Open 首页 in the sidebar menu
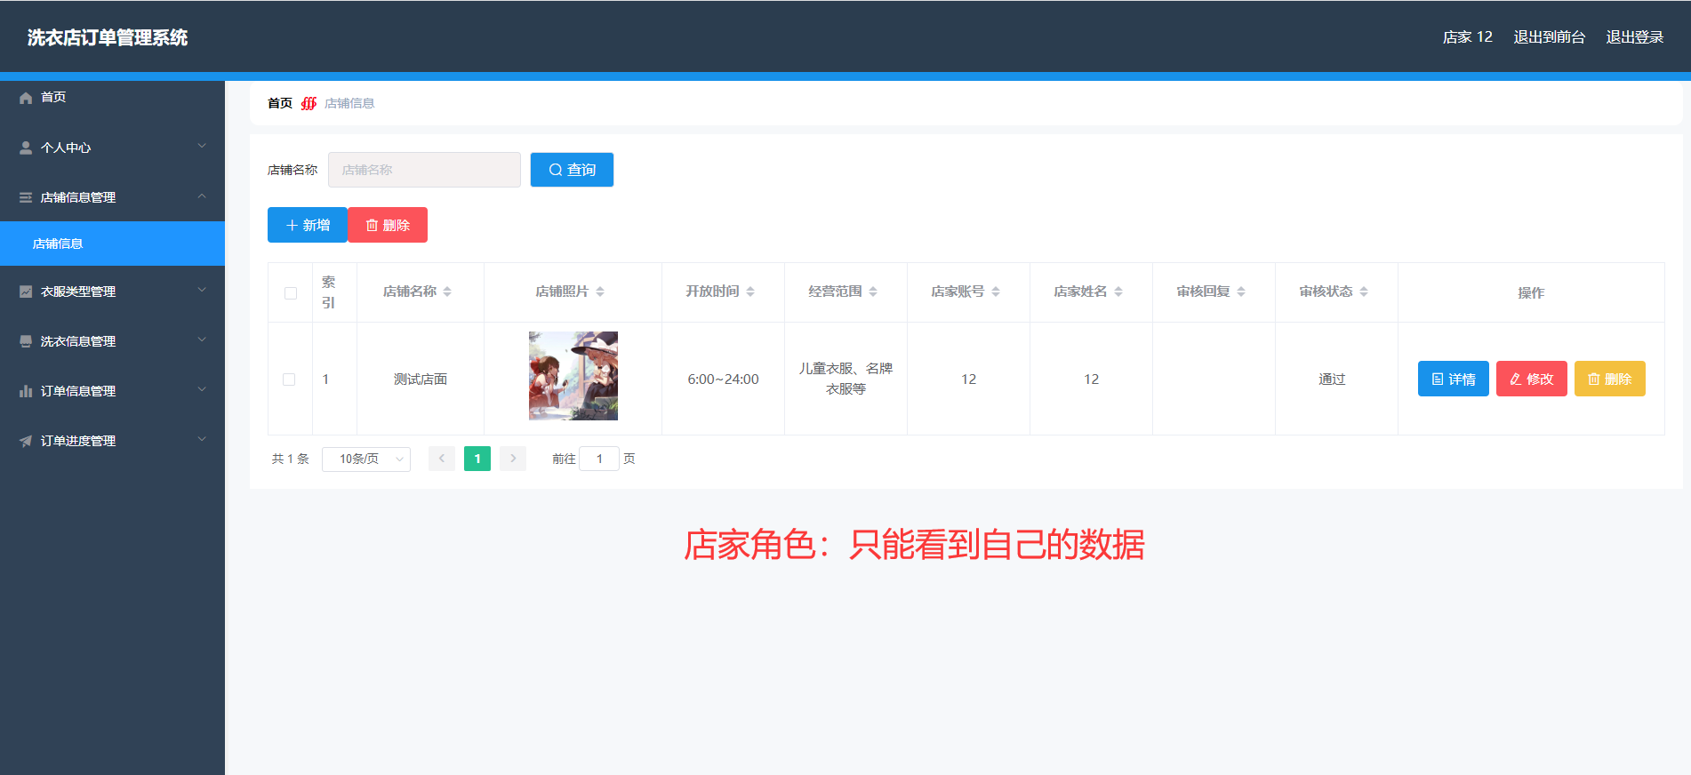The height and width of the screenshot is (775, 1691). click(x=112, y=98)
